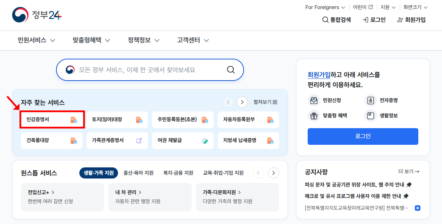Image resolution: width=442 pixels, height=224 pixels.
Task: Open the 내 차 관리 card
Action: (x=150, y=197)
